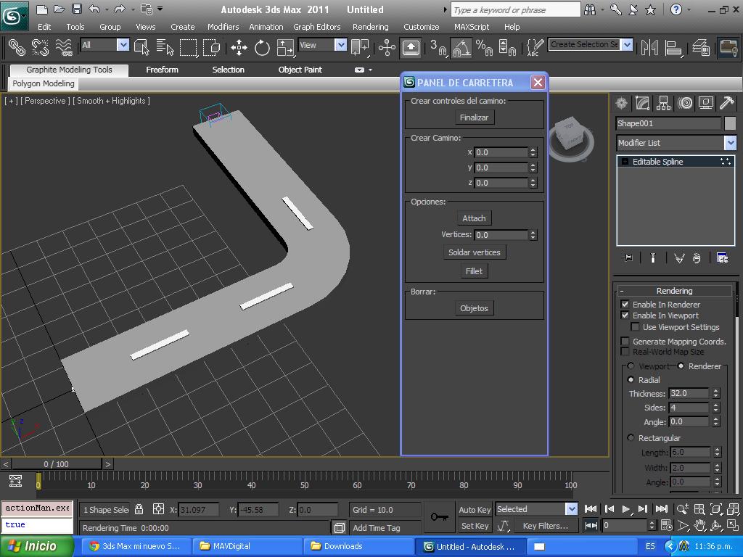Open the Modifiers menu

coord(223,27)
